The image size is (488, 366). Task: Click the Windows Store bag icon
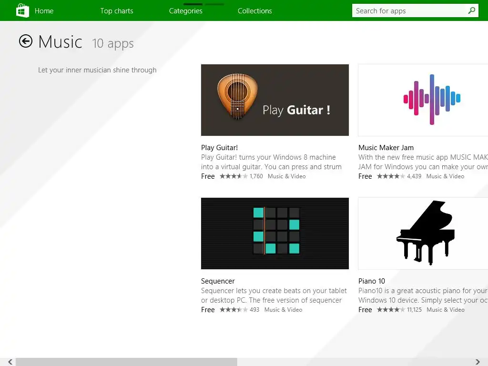pos(22,10)
